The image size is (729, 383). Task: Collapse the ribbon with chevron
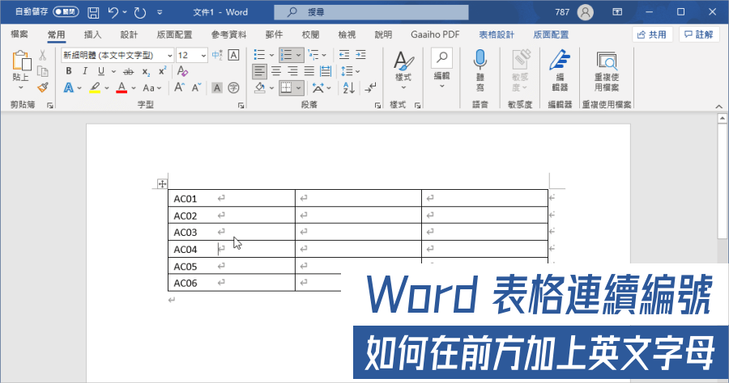click(x=718, y=107)
